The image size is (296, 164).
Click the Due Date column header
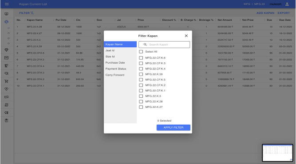(285, 20)
